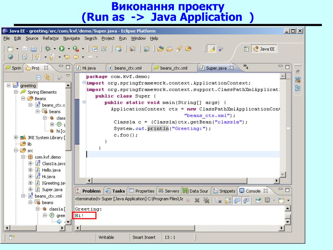Click the Clear Console icon
Screen dimensions: 333x250
(219, 200)
